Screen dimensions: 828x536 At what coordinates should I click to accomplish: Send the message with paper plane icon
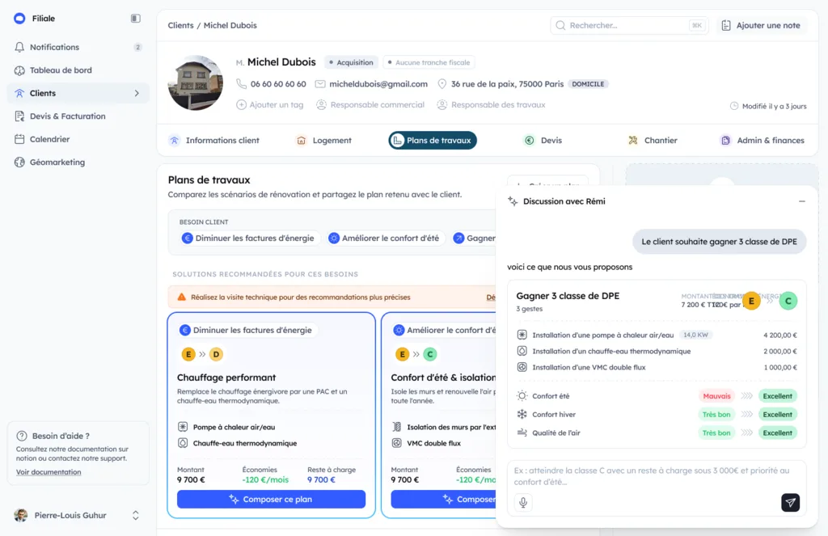point(790,502)
